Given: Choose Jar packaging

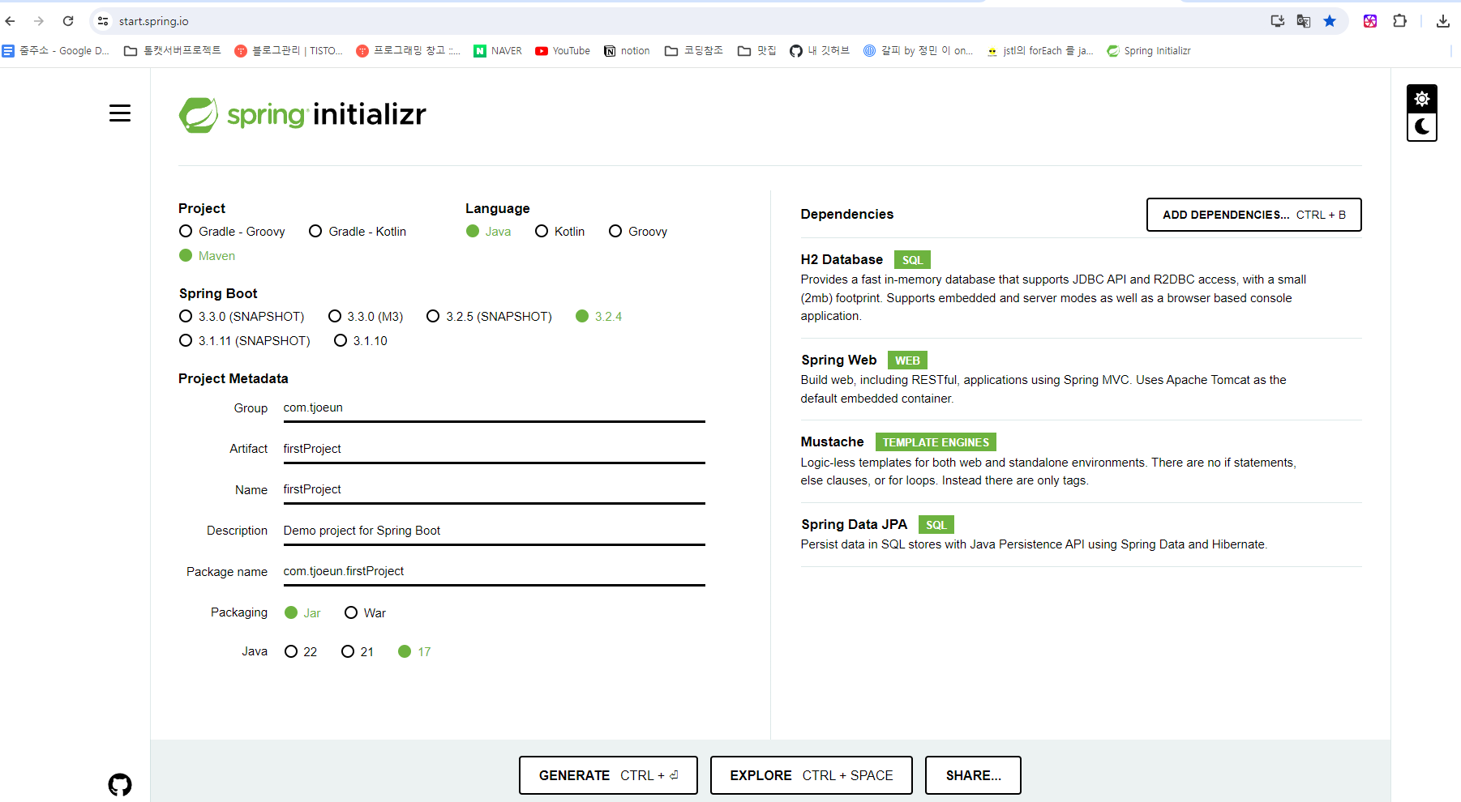Looking at the screenshot, I should (x=302, y=613).
